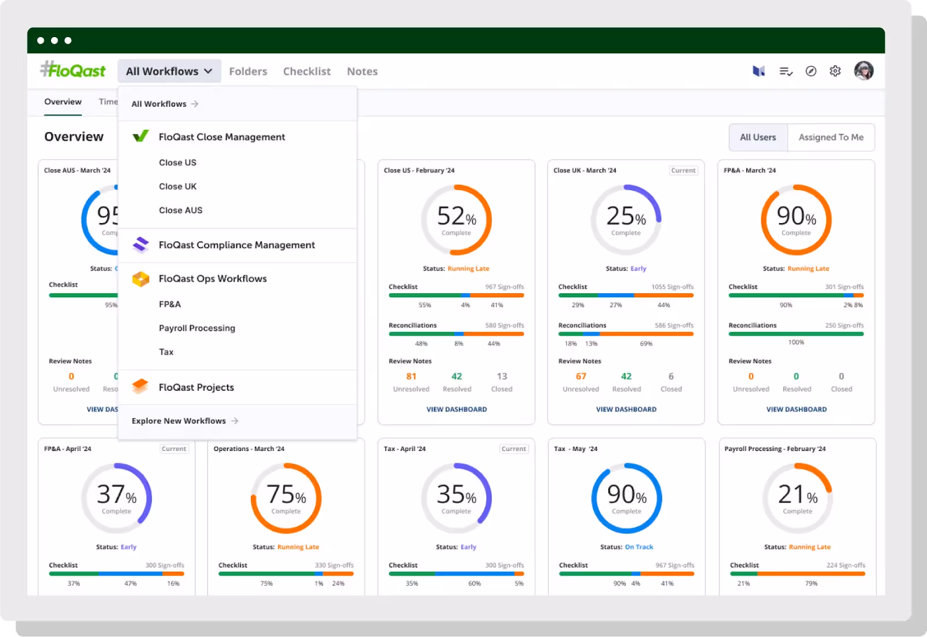Click the FloQast Projects icon
Viewport: 927px width, 637px height.
tap(140, 387)
